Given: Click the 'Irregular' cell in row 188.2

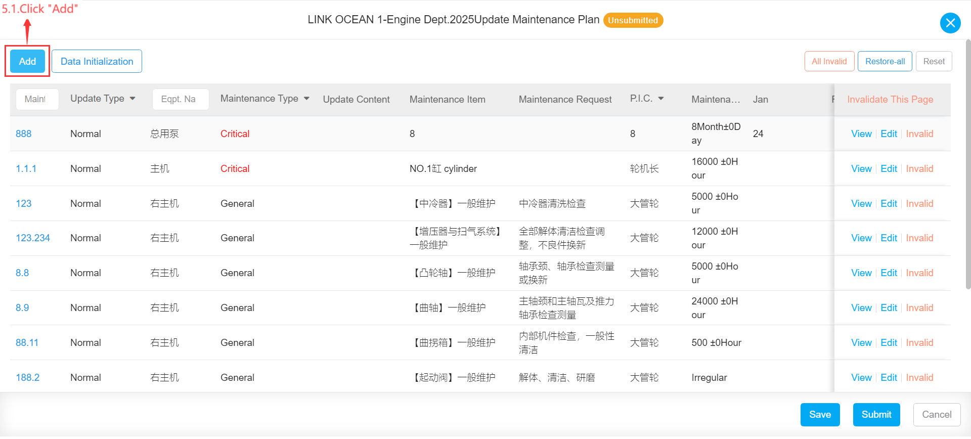Looking at the screenshot, I should tap(709, 378).
